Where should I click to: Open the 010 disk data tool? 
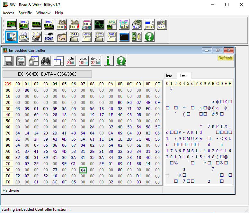(37, 37)
